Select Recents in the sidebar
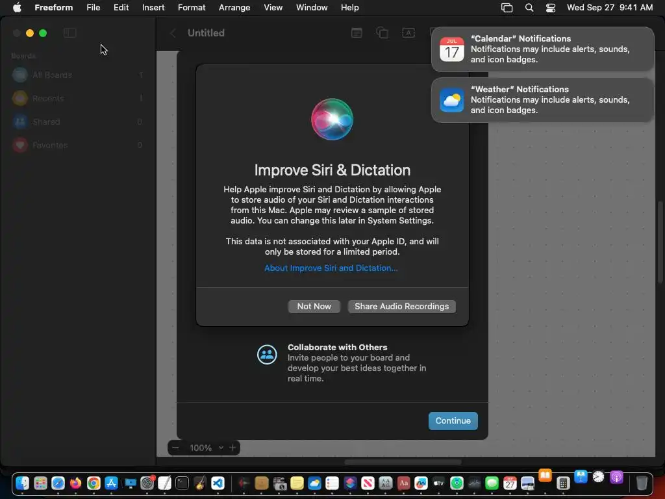This screenshot has width=665, height=499. [x=78, y=99]
